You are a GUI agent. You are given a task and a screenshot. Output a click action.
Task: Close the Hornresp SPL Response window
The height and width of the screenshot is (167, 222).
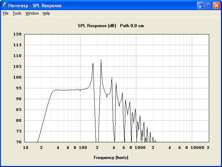tap(216, 6)
